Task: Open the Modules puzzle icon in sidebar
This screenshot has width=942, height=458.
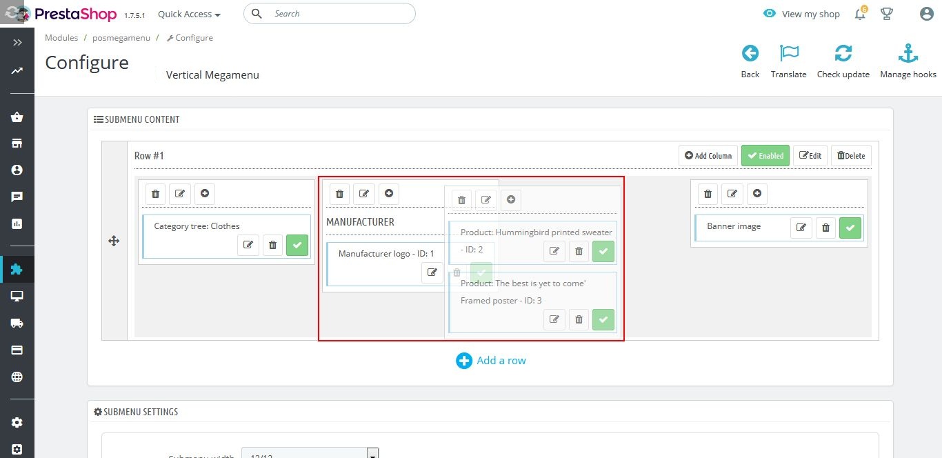Action: point(17,269)
